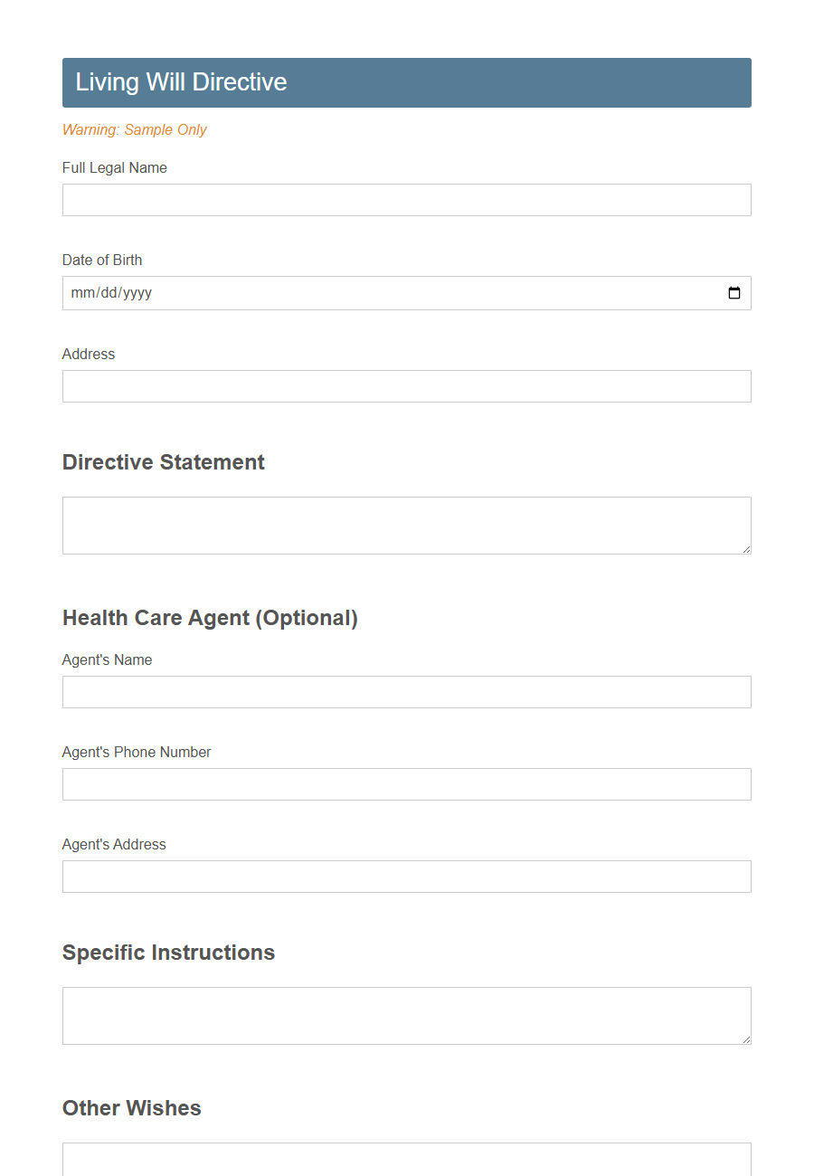This screenshot has width=814, height=1176.
Task: Click the Agent's Phone Number label
Action: [137, 753]
